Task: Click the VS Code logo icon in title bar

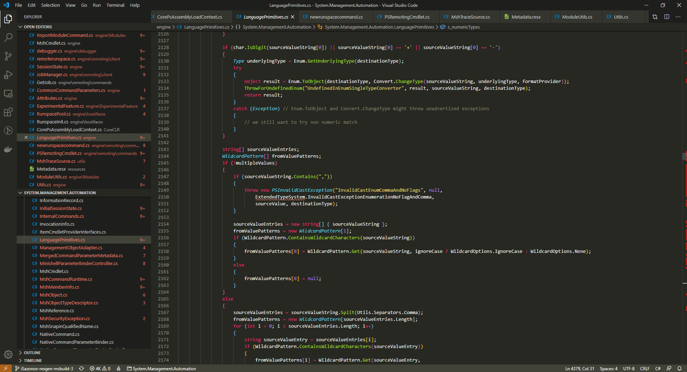Action: (x=6, y=5)
